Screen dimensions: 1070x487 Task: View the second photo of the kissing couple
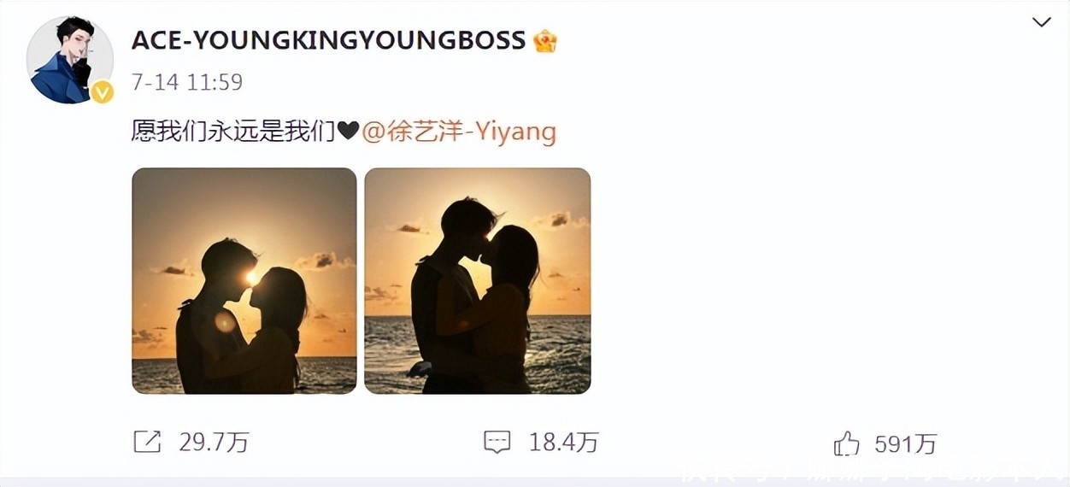tap(478, 281)
